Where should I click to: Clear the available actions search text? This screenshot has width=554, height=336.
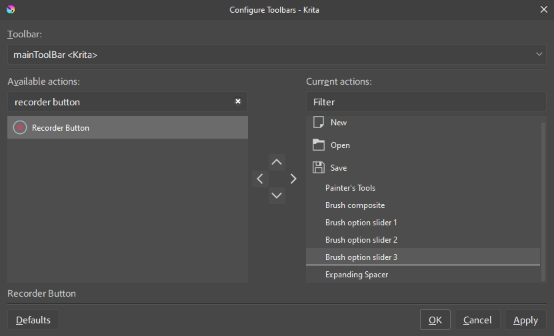point(238,102)
